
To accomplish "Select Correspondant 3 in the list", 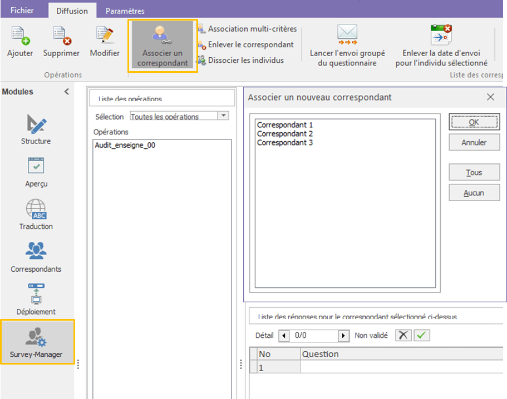I will click(285, 142).
